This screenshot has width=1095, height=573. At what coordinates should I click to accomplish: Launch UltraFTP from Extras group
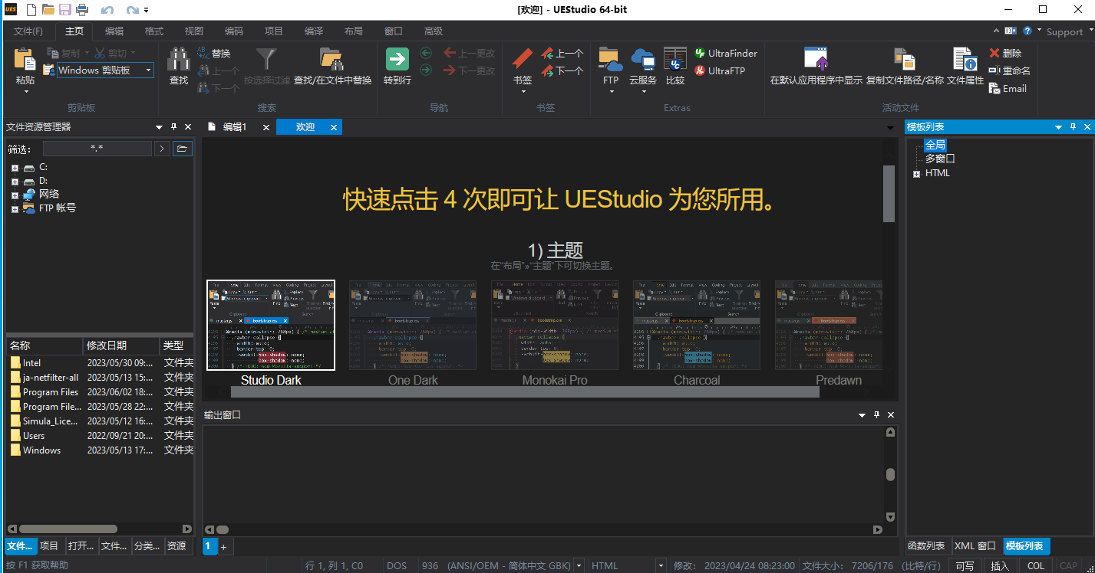pyautogui.click(x=720, y=70)
